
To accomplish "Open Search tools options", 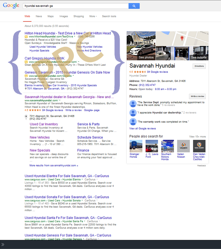I will click(x=109, y=16).
